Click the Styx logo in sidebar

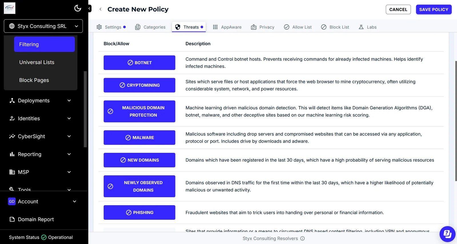[9, 8]
